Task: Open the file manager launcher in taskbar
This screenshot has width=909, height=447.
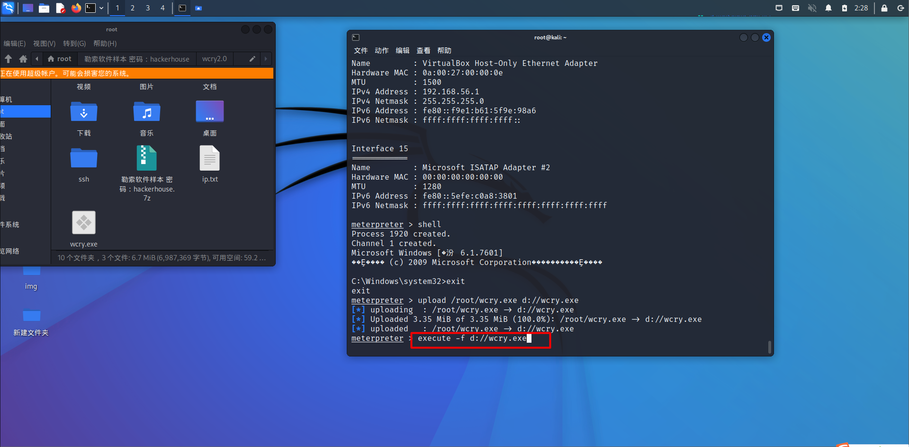Action: click(44, 8)
